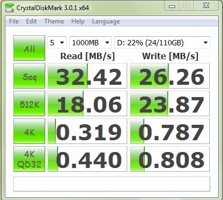Expand the 1000MB test size dropdown
The width and height of the screenshot is (223, 200).
point(90,43)
